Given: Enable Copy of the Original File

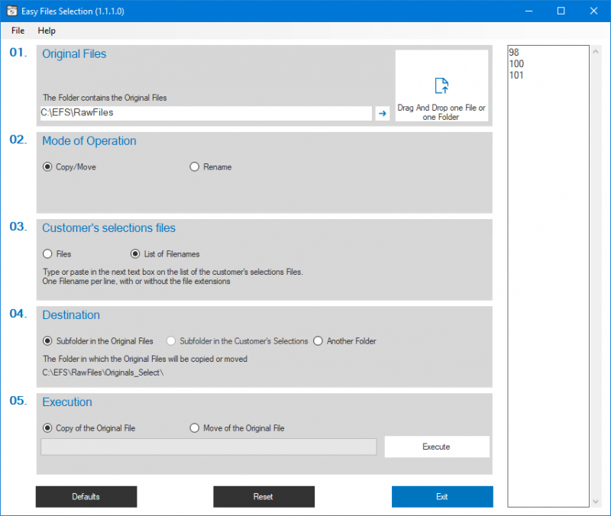Looking at the screenshot, I should click(48, 428).
